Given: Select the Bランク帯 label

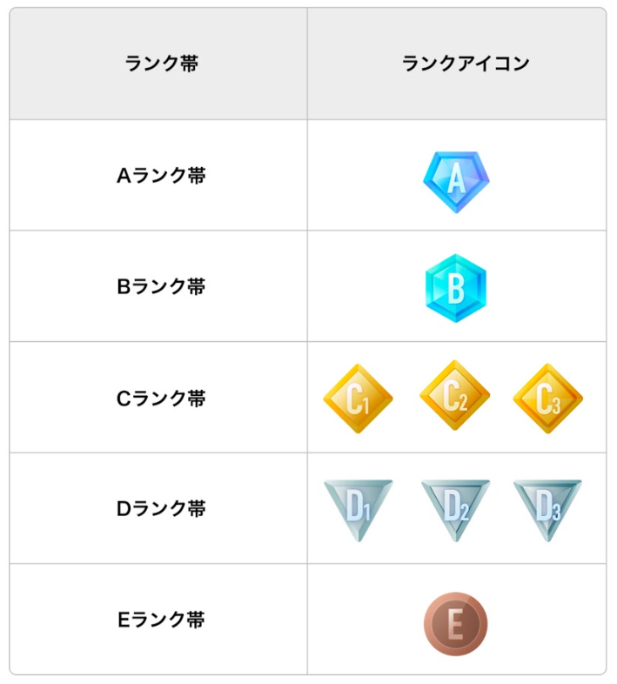Looking at the screenshot, I should point(161,286).
